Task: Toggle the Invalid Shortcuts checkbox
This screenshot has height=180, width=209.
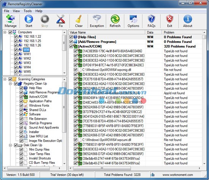Action: tap(21, 158)
